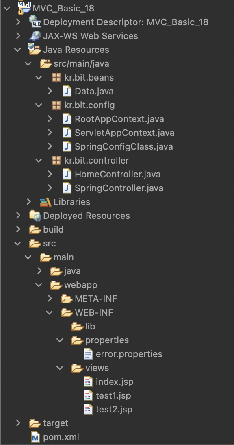Click the Deployment Descriptor icon
This screenshot has height=445, width=234.
coord(35,22)
